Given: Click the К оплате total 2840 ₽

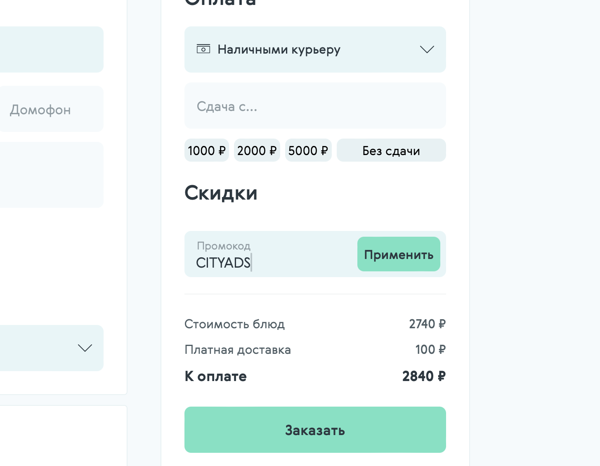Looking at the screenshot, I should pyautogui.click(x=424, y=376).
